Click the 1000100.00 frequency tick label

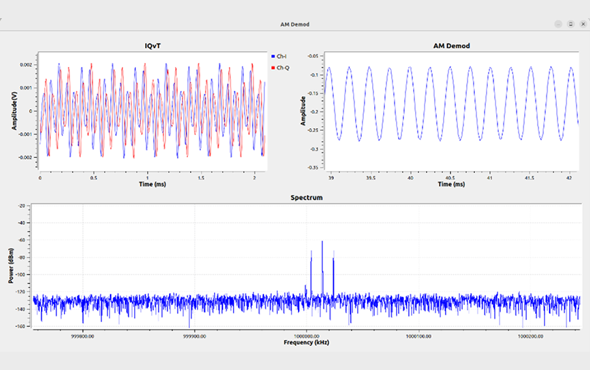pos(420,336)
